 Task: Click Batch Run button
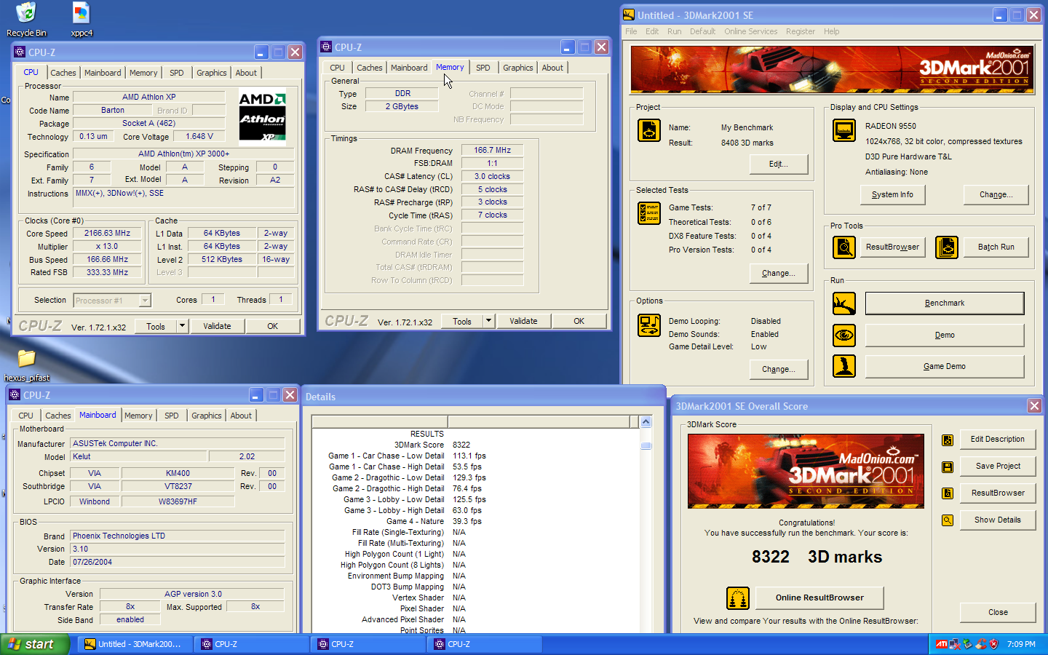pyautogui.click(x=996, y=247)
